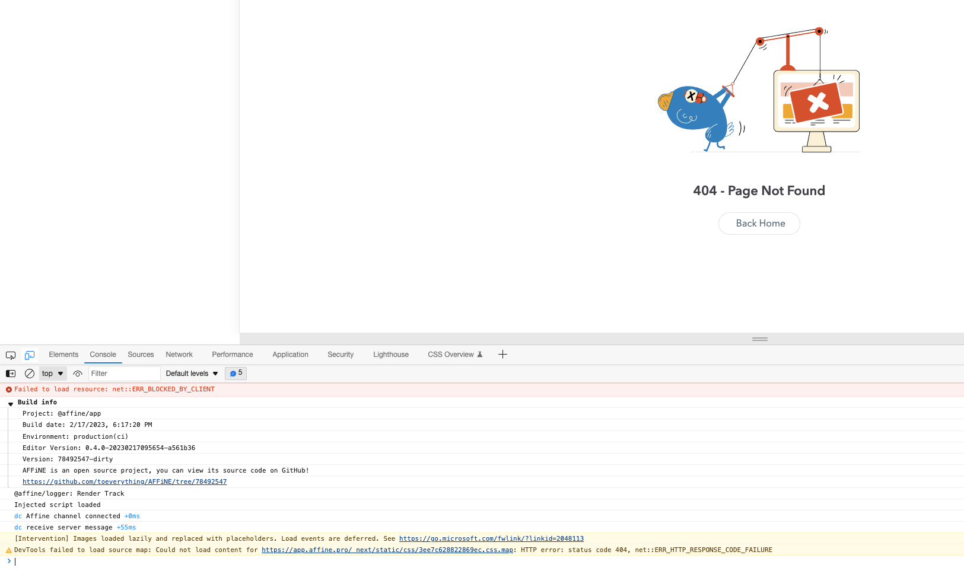Viewport: 964px width, 571px height.
Task: Select the inspect element icon
Action: (10, 355)
